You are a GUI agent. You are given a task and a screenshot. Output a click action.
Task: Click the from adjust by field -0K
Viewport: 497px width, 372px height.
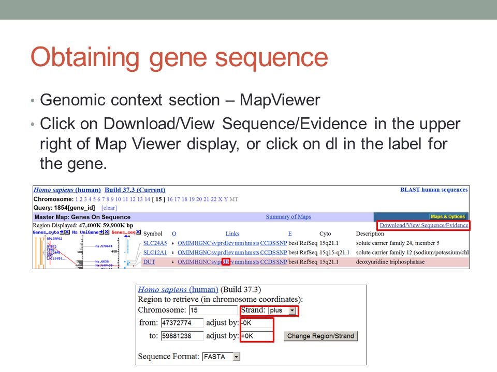click(x=257, y=323)
